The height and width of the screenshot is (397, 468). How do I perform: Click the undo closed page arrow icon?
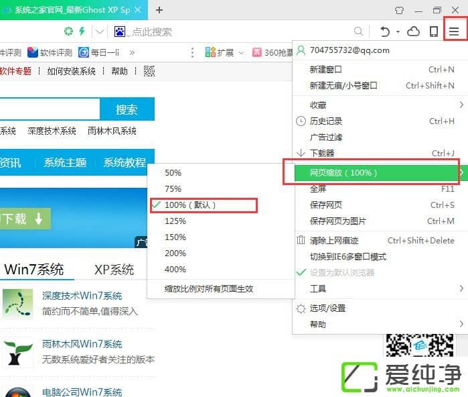coord(385,32)
